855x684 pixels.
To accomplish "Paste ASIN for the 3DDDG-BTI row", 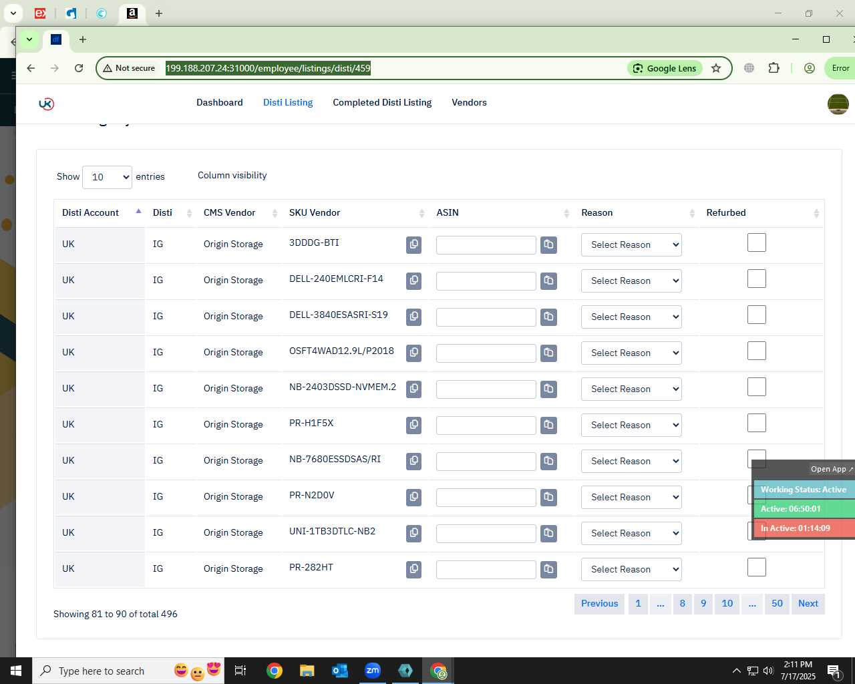I will 549,244.
